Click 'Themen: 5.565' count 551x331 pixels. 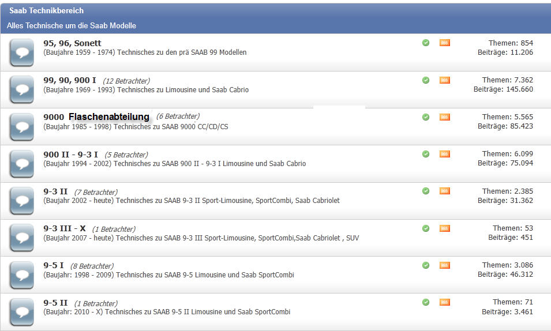(507, 116)
